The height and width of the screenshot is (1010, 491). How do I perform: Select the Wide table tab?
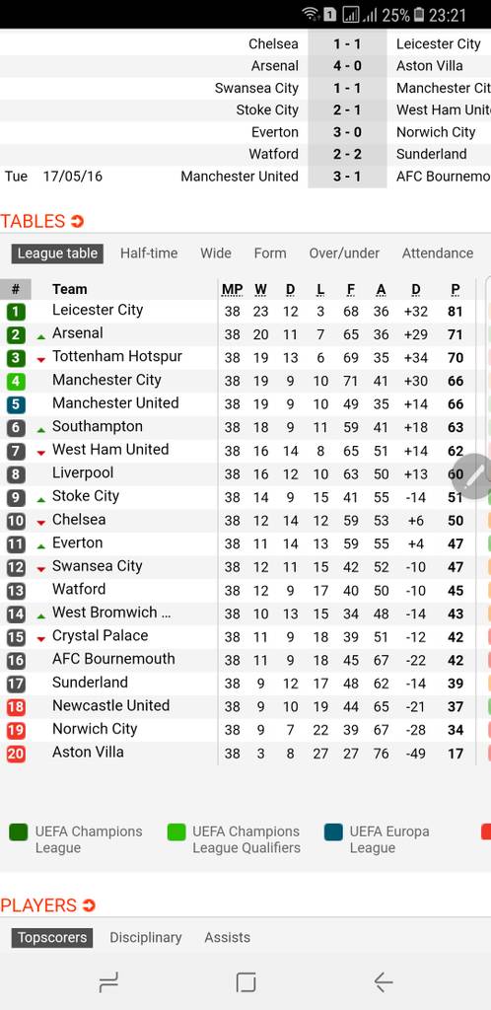(x=216, y=253)
